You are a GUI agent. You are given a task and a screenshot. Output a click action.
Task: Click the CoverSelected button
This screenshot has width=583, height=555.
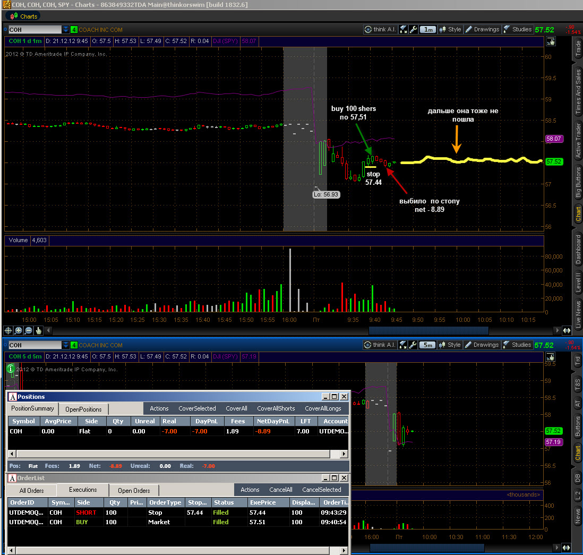tap(197, 408)
